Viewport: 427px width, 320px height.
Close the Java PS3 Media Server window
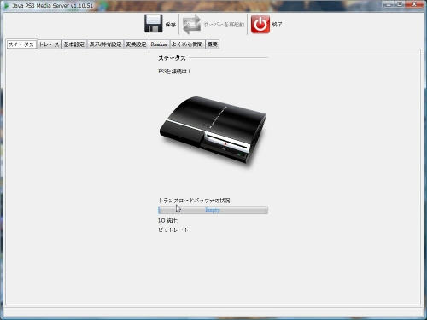coord(414,4)
